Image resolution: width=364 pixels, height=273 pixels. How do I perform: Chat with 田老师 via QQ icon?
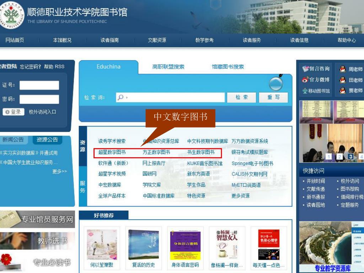click(343, 80)
